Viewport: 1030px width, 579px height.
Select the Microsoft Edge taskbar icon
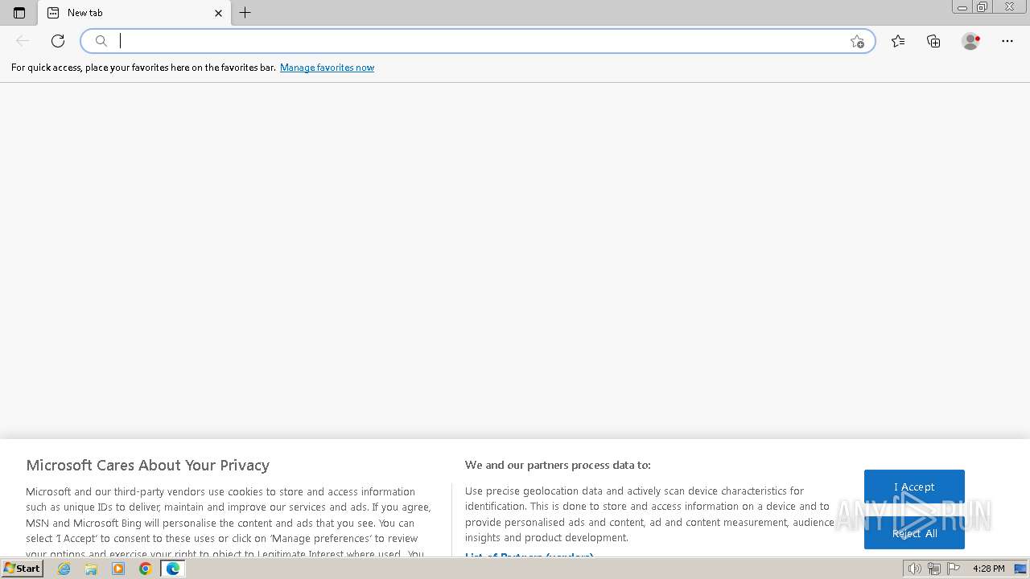173,569
